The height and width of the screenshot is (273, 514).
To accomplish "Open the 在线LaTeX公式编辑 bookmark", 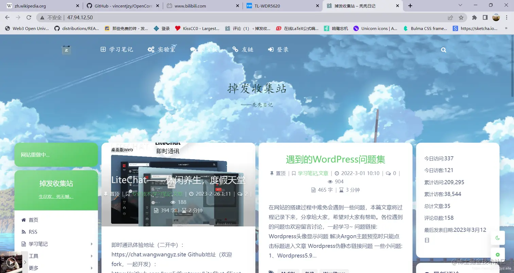I will [x=297, y=29].
